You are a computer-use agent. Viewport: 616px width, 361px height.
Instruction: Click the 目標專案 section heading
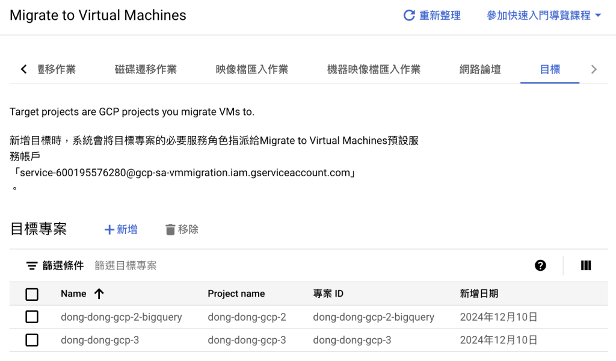click(x=38, y=229)
